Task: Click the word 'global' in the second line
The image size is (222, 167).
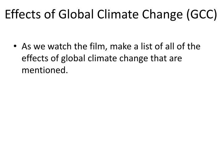Action: (73, 59)
